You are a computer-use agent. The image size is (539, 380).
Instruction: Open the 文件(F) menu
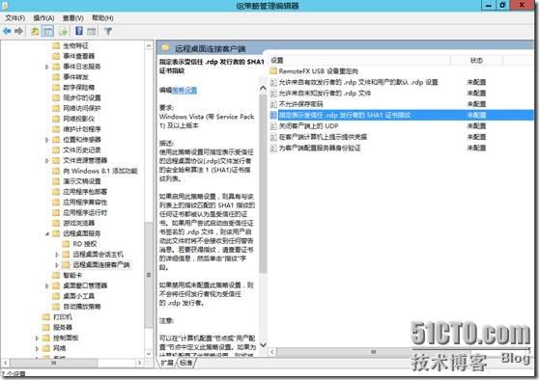pos(14,18)
